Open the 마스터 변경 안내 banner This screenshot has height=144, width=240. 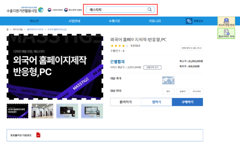point(226,22)
